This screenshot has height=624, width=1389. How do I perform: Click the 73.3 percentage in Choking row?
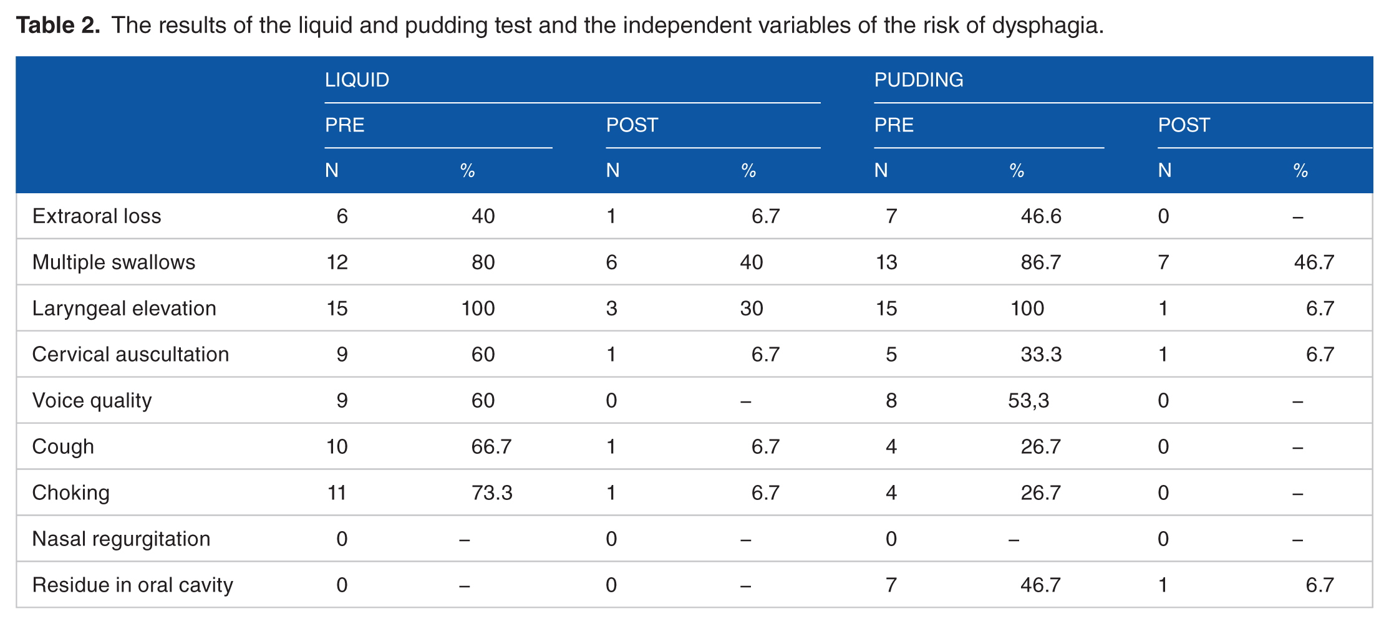click(x=491, y=493)
